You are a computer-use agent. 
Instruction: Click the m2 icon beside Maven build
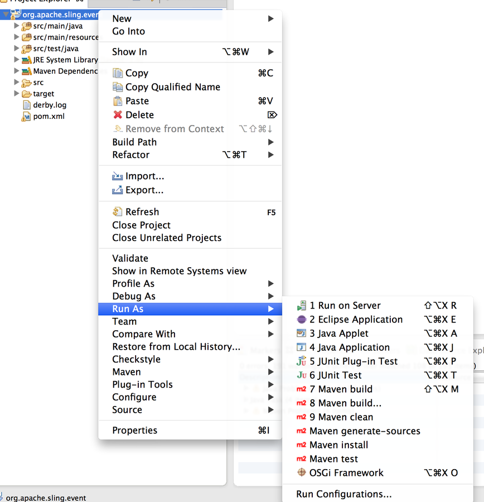click(301, 389)
